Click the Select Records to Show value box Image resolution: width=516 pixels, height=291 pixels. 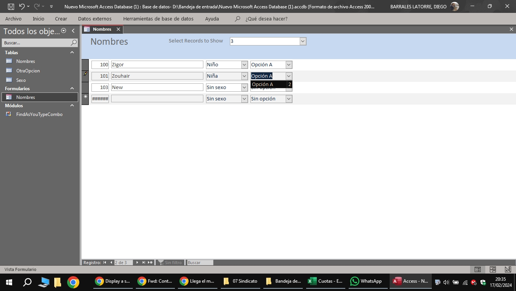tap(265, 41)
